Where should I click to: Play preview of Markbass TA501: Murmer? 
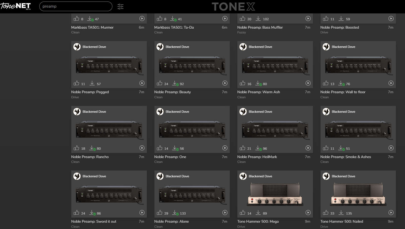point(142,18)
